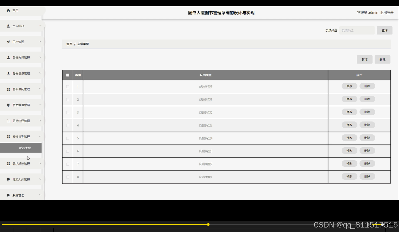399x232 pixels.
Task: Click the person icon beside 个人中心
Action: pos(8,26)
